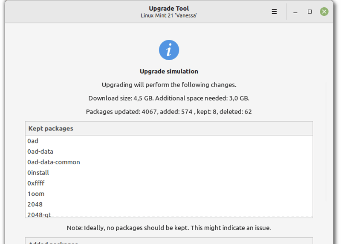Select the 0xffff kept package
This screenshot has width=341, height=244.
coord(36,183)
